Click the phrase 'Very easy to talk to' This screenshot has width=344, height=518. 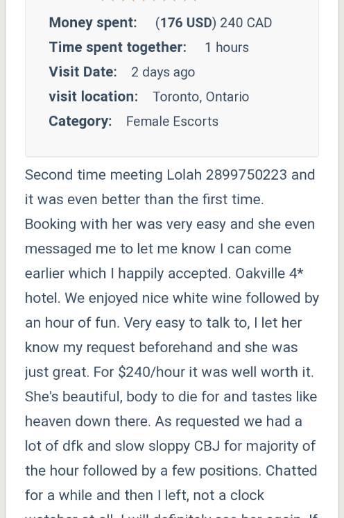click(x=187, y=323)
